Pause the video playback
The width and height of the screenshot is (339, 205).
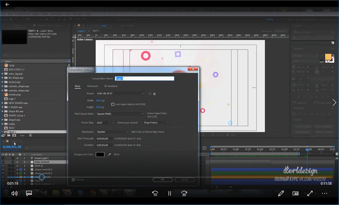[x=169, y=193]
